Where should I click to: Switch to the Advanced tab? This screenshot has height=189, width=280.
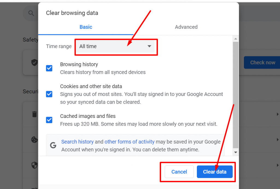click(186, 27)
